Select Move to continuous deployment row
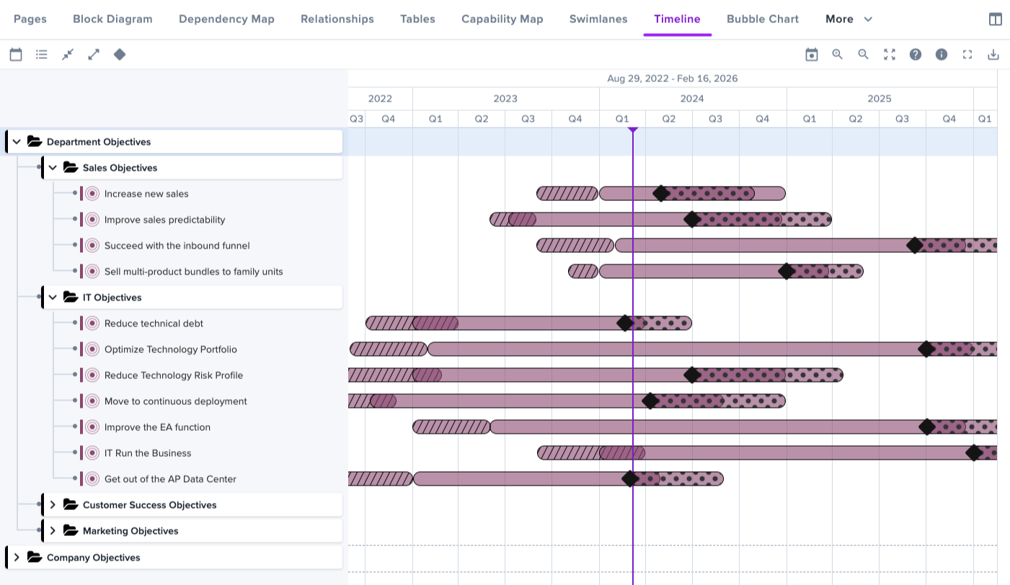This screenshot has height=585, width=1010. (x=175, y=401)
